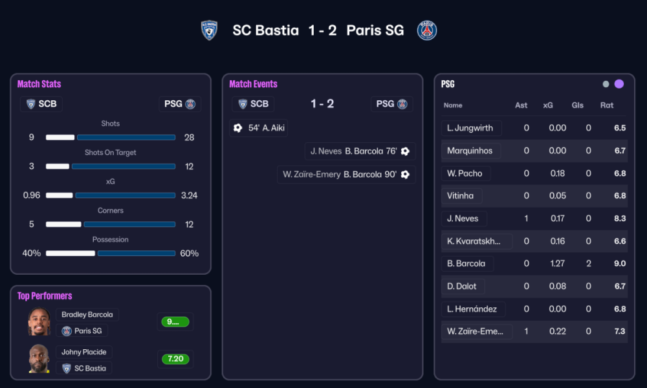Screen dimensions: 647x388
Task: Click the PSG badge in Match Stats
Action: (x=180, y=104)
